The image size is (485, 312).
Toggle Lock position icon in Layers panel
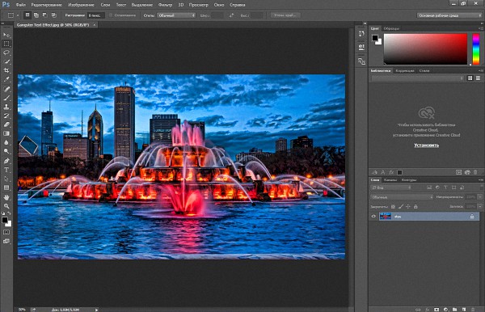tap(408, 207)
